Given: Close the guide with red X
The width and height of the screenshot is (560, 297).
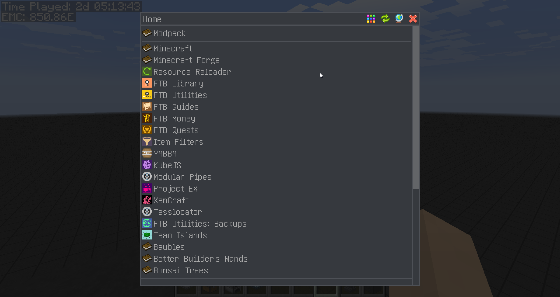Looking at the screenshot, I should coord(413,19).
